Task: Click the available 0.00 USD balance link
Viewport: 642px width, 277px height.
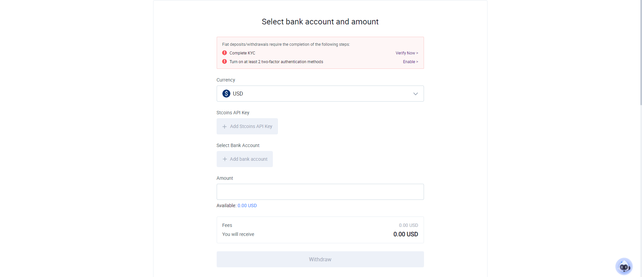Action: point(247,205)
